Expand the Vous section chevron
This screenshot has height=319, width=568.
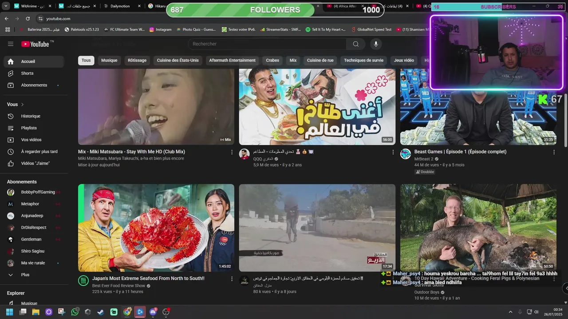tap(22, 105)
